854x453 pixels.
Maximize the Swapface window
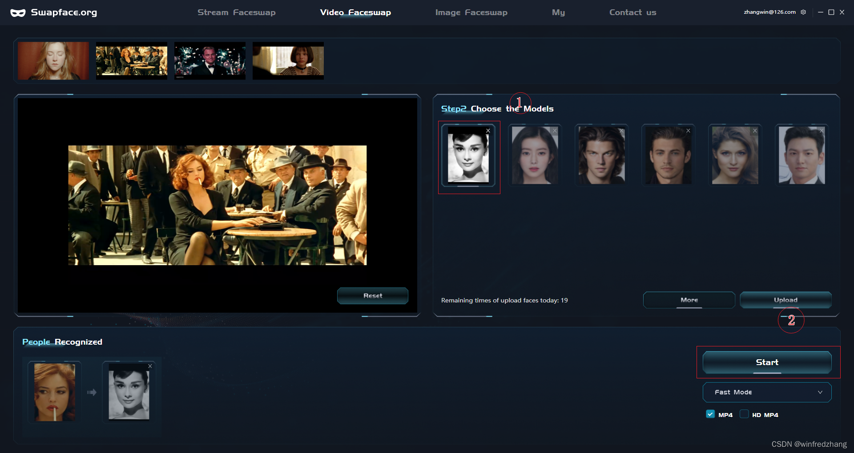[x=831, y=12]
